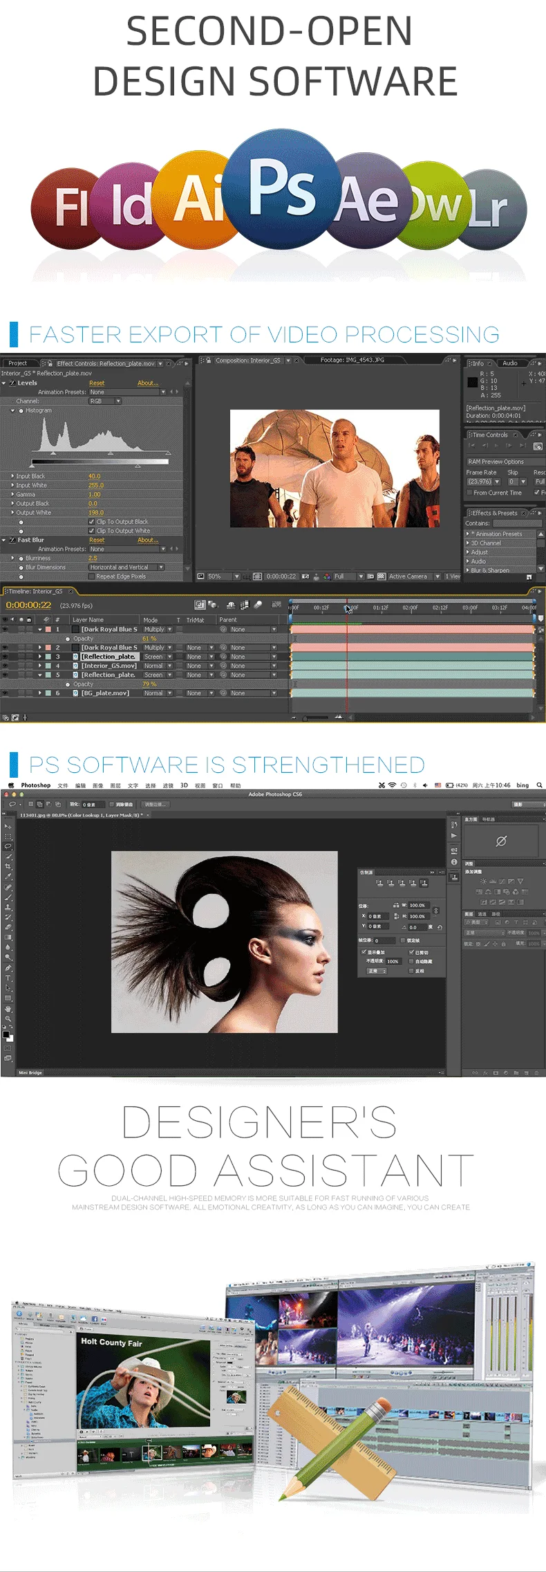Viewport: 546px width, 1572px height.
Task: Click the foreground color swatch in Photoshop
Action: (x=6, y=1035)
